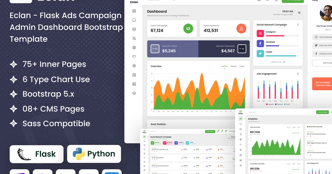Click globe icon in Analytics window sidebar
Viewport: 332px width, 174px height.
(241, 139)
